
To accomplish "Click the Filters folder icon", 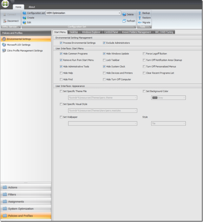I will [5, 194].
